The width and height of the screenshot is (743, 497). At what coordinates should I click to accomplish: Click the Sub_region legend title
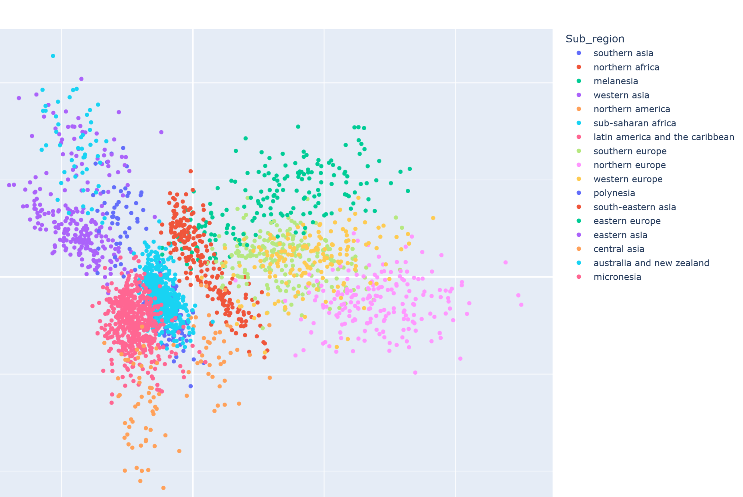click(594, 39)
